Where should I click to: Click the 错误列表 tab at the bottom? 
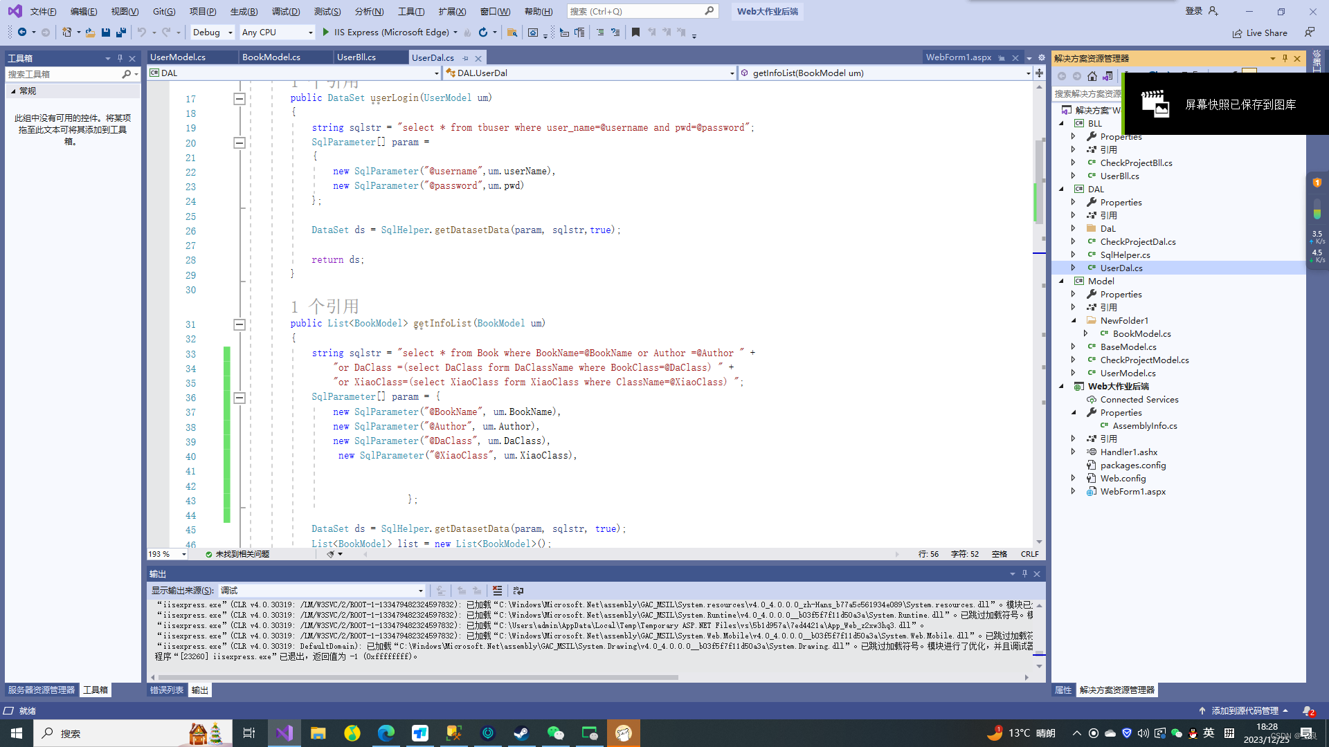167,690
